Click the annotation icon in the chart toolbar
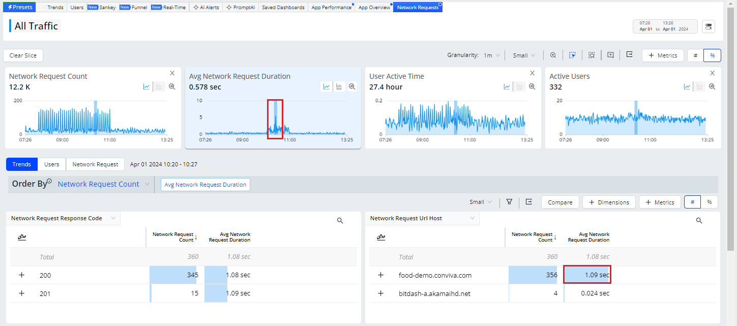 pyautogui.click(x=610, y=55)
